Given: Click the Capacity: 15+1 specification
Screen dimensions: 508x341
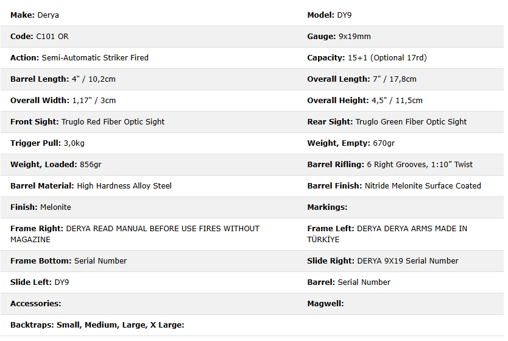Looking at the screenshot, I should click(367, 57).
